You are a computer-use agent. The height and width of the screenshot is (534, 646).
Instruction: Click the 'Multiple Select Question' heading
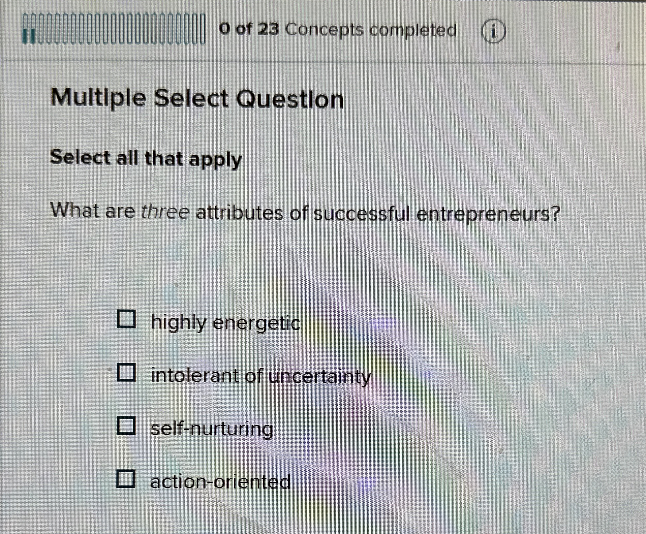pyautogui.click(x=198, y=97)
